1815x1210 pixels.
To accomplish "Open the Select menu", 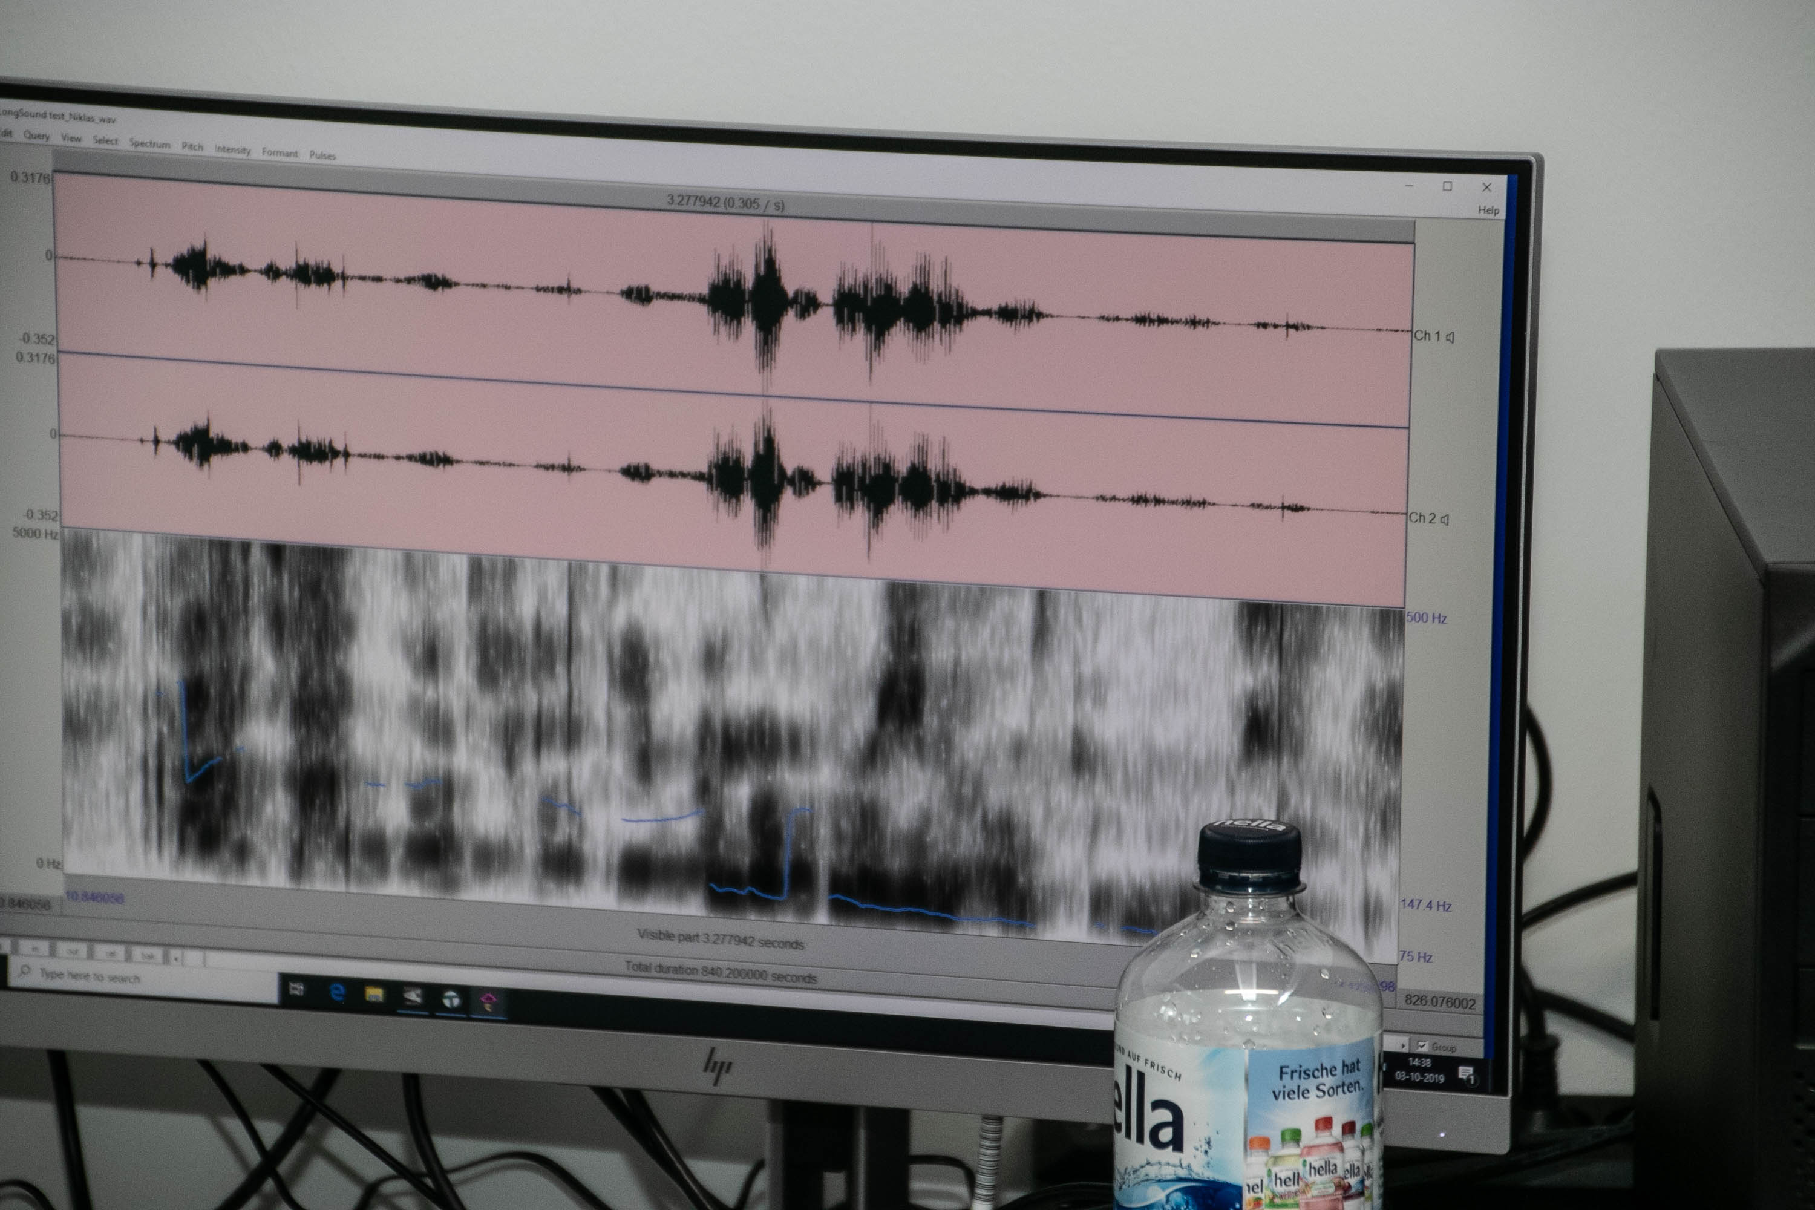I will [x=106, y=140].
